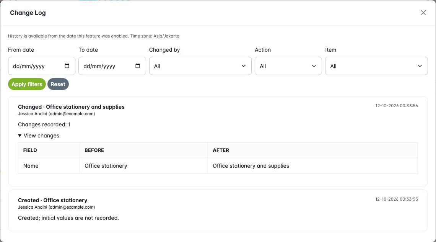
Task: Click the Change Log title
Action: [x=28, y=13]
